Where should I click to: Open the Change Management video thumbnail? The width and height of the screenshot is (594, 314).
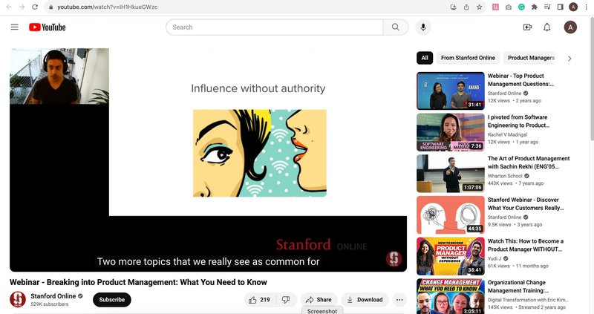(x=451, y=296)
